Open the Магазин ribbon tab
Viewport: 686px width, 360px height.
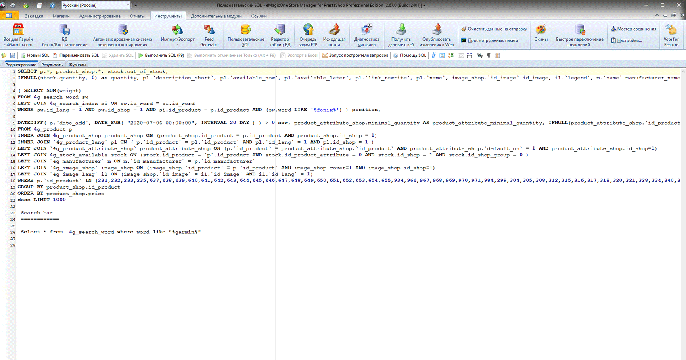tap(61, 16)
